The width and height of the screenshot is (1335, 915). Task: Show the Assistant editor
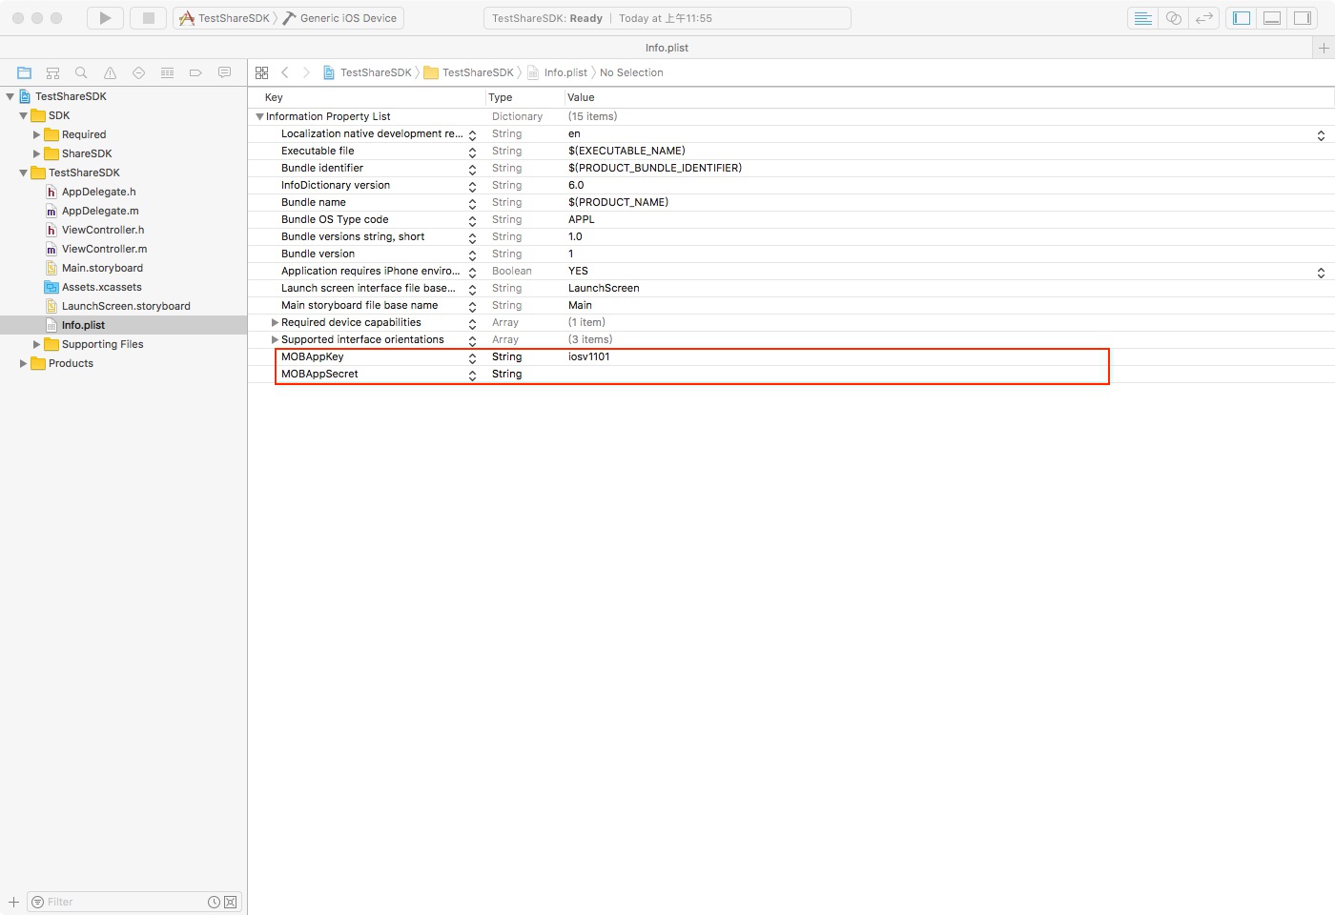(1174, 18)
